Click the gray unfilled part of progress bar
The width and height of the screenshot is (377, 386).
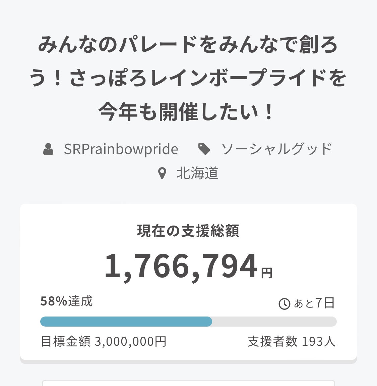pyautogui.click(x=274, y=322)
